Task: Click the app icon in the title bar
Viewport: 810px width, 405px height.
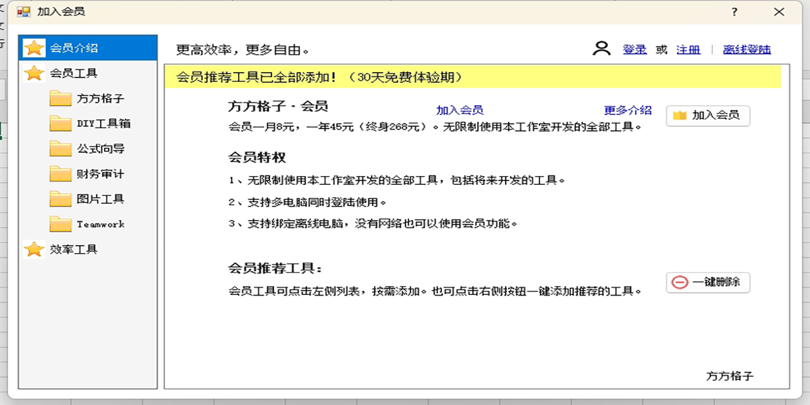Action: pos(24,11)
